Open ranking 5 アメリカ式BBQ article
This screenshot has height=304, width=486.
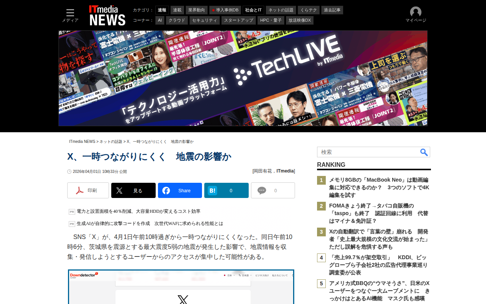380,291
